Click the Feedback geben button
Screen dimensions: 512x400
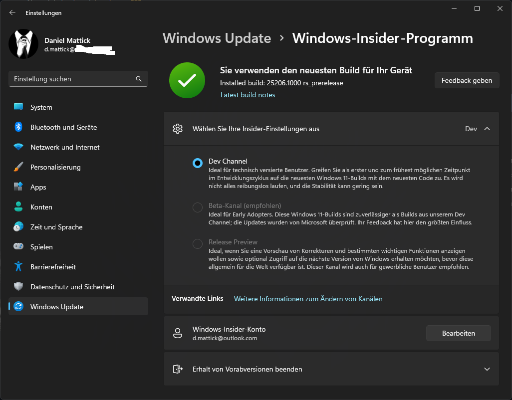tap(467, 80)
